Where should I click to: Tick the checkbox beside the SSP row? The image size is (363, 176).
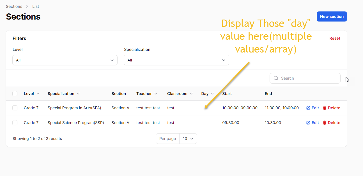coord(15,122)
